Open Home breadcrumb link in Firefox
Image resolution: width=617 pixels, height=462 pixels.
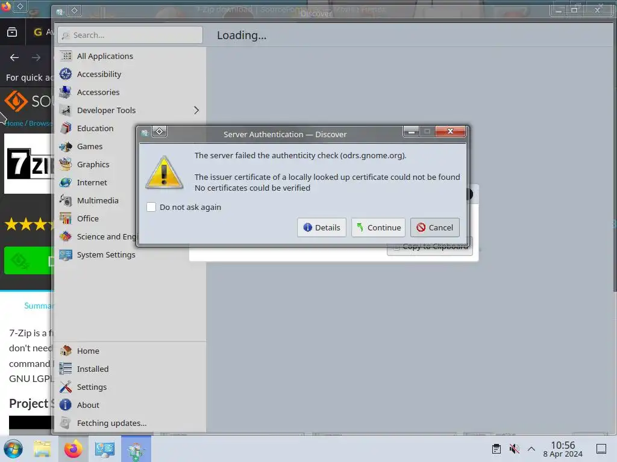tap(14, 123)
